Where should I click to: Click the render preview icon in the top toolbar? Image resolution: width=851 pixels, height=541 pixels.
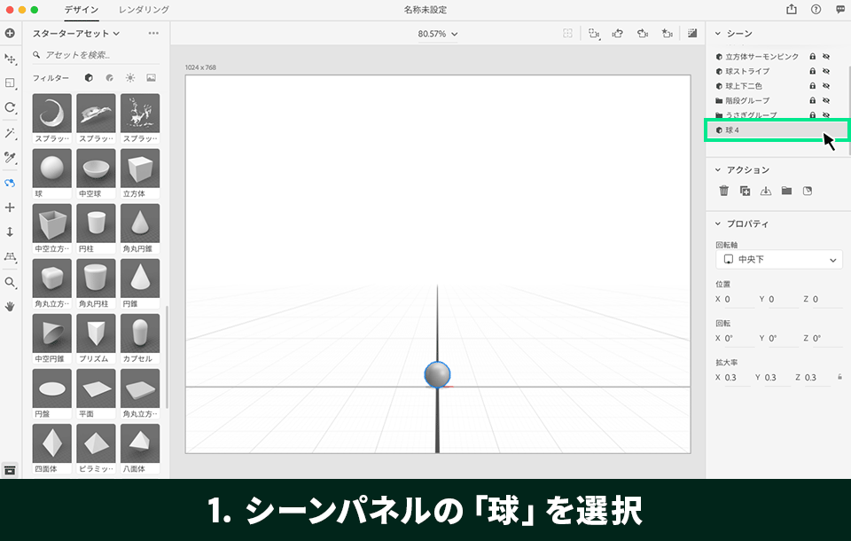[x=692, y=33]
